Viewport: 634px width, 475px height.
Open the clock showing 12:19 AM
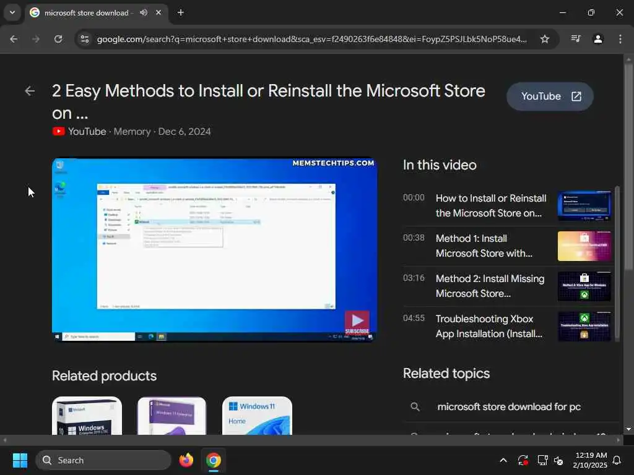(x=590, y=460)
